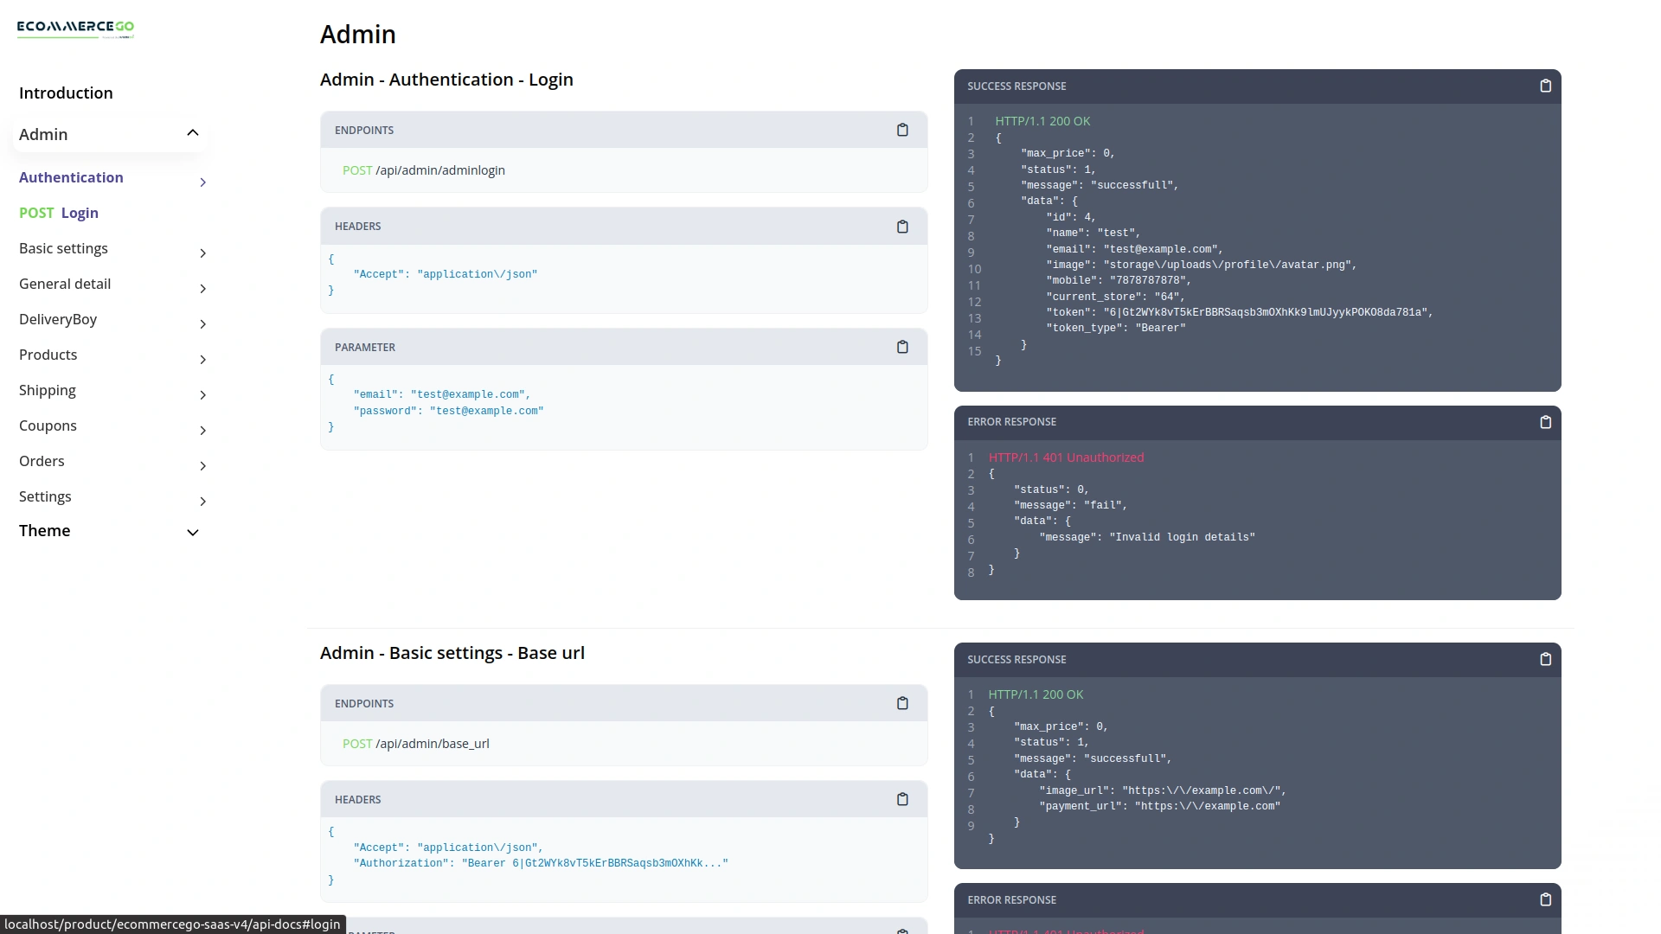Select the POST Login link
This screenshot has width=1661, height=934.
point(59,213)
